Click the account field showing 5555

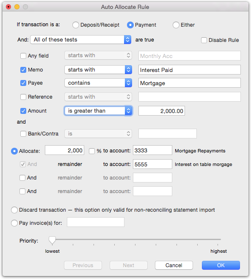pos(152,164)
